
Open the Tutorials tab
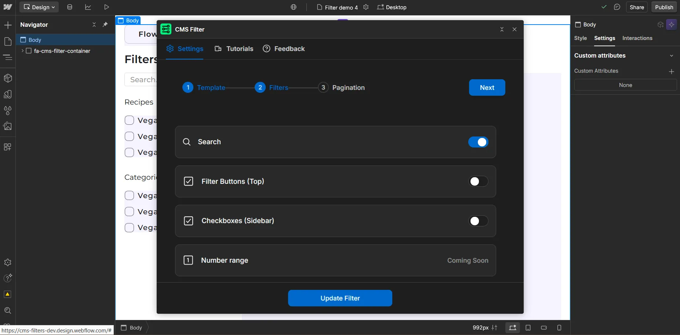click(x=234, y=49)
